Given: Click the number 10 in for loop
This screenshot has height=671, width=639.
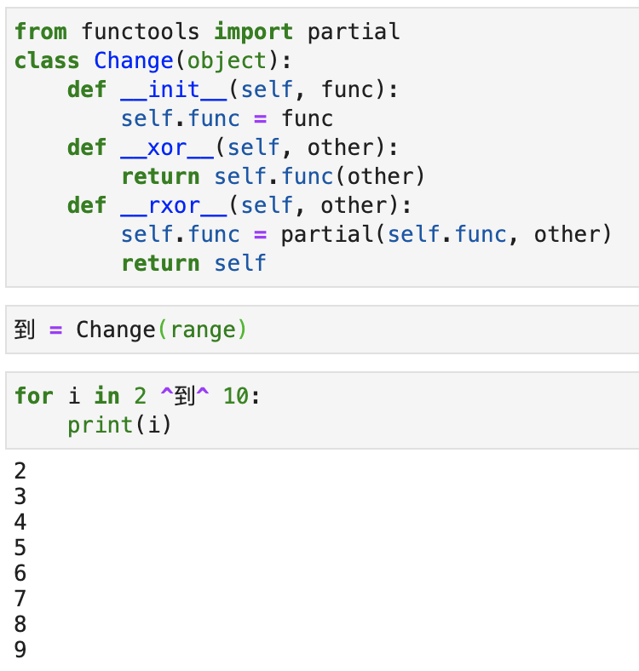Looking at the screenshot, I should click(236, 396).
